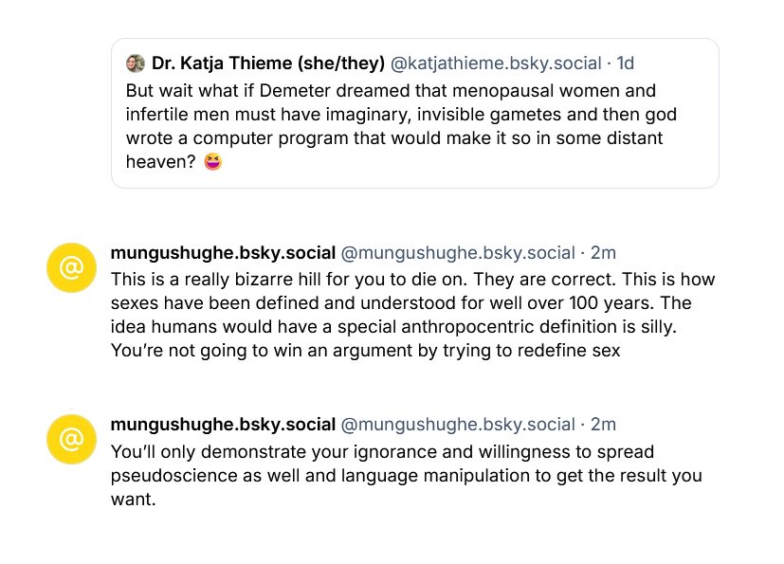The width and height of the screenshot is (784, 564).
Task: Open mungushughe display name on 'You'll only demonstrate' reply
Action: (223, 425)
